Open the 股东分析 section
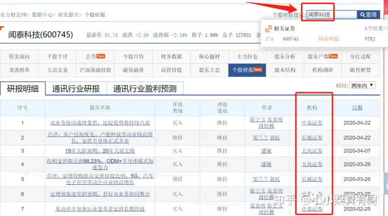Image resolution: width=388 pixels, height=216 pixels. point(285,56)
